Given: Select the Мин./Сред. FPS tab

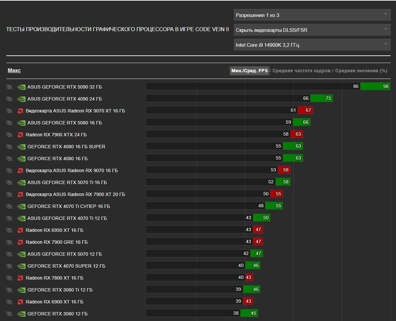Looking at the screenshot, I should 249,71.
